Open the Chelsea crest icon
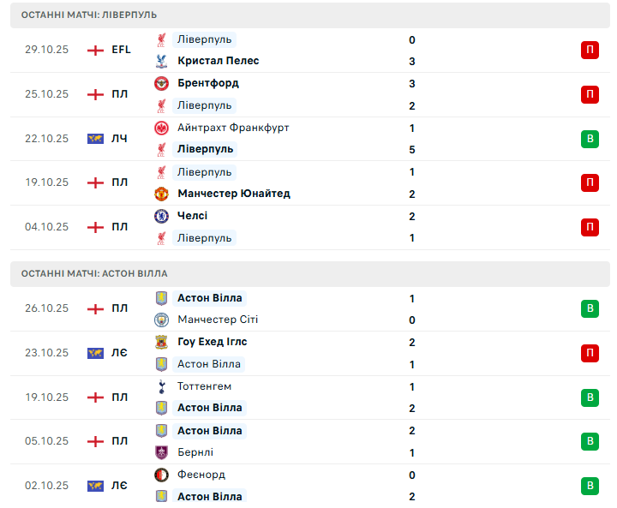This screenshot has width=617, height=508. [x=162, y=216]
